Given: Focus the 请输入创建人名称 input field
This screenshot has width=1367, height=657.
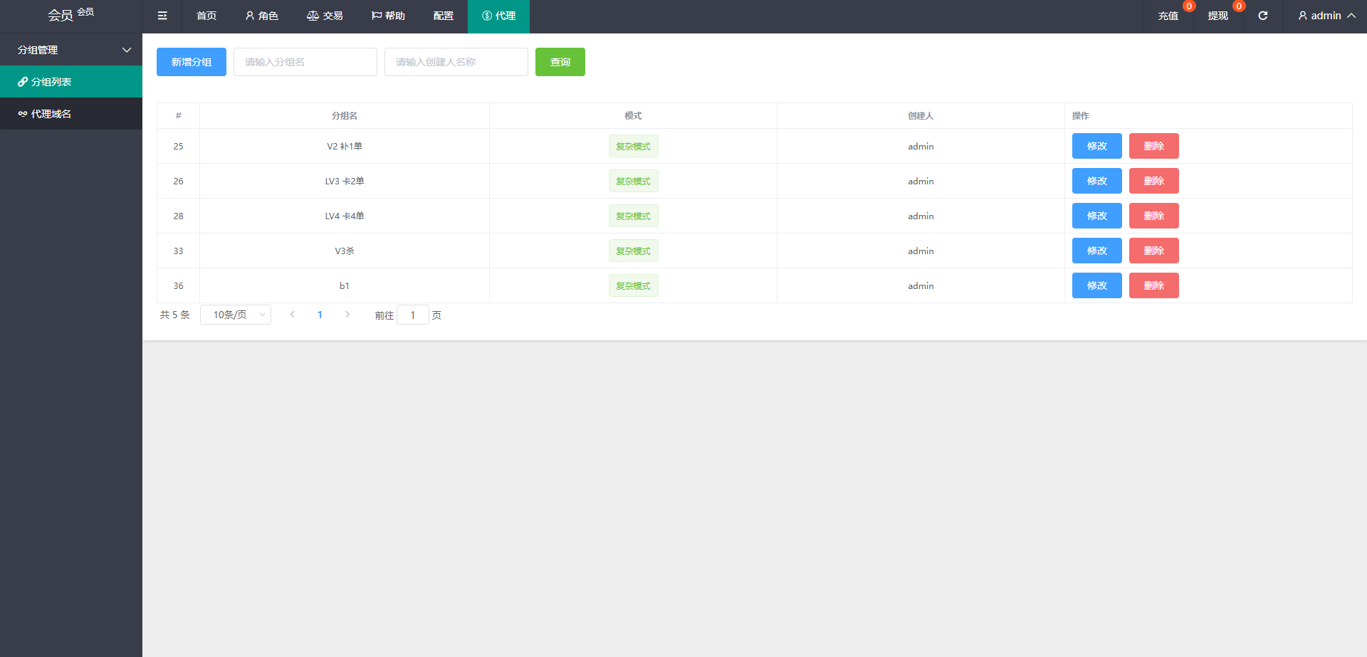Looking at the screenshot, I should coord(456,62).
